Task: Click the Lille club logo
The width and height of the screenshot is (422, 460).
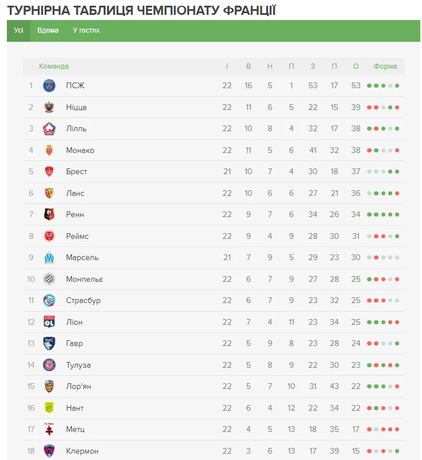Action: coord(49,129)
